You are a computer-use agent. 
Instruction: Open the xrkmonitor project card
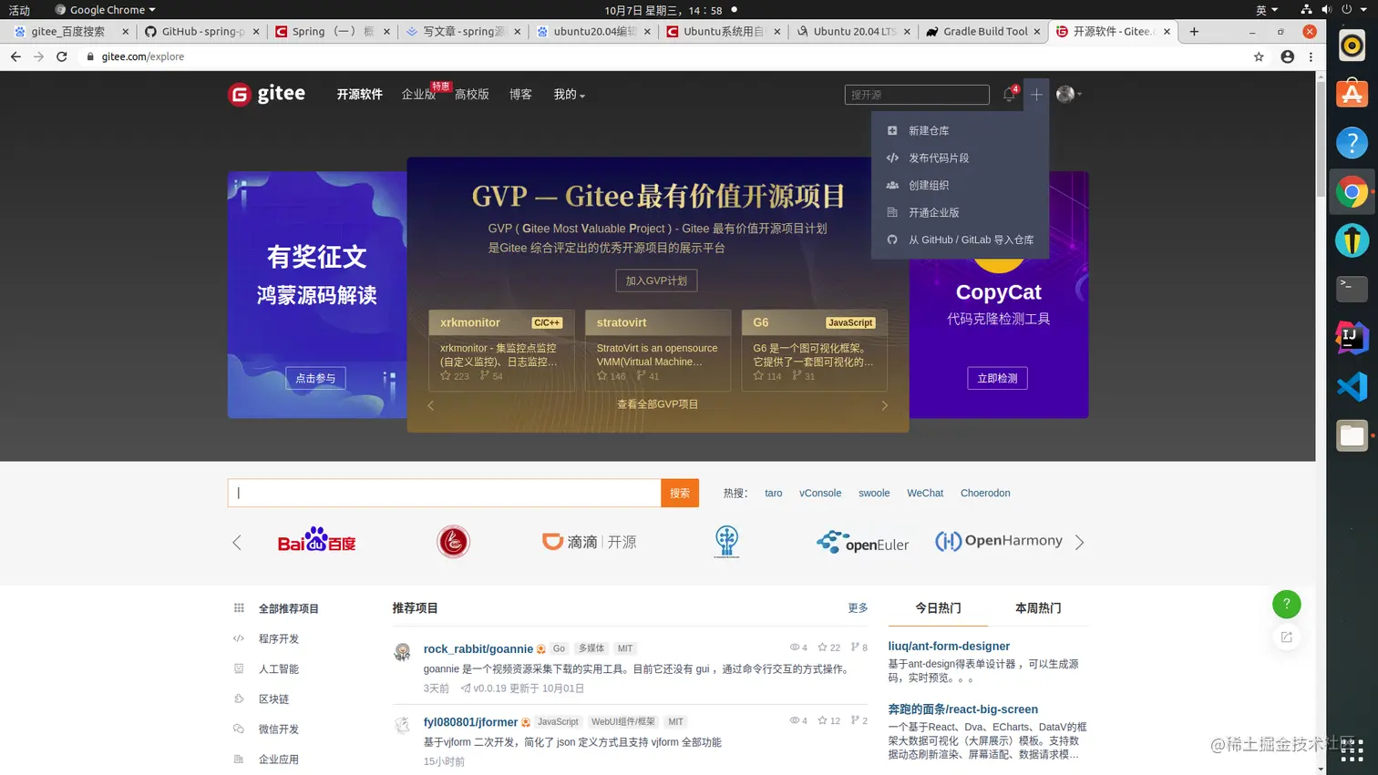(x=501, y=351)
